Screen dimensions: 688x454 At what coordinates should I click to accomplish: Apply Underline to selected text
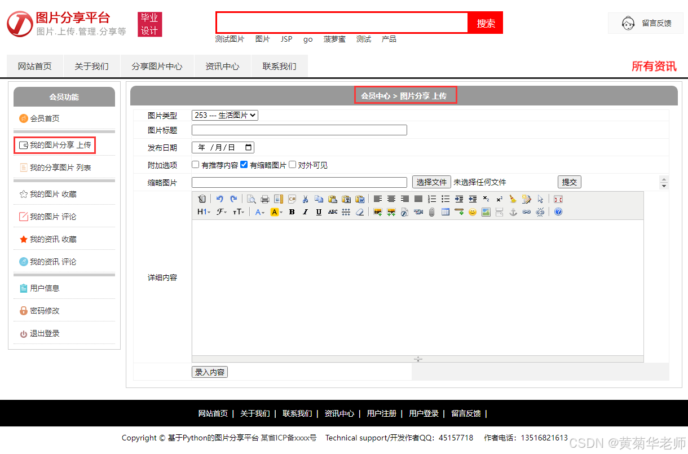tap(317, 211)
